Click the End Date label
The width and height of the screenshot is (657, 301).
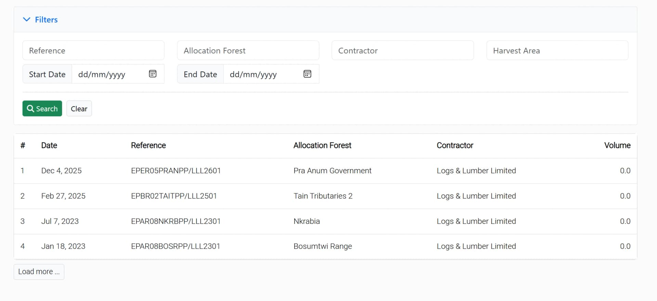click(x=200, y=74)
